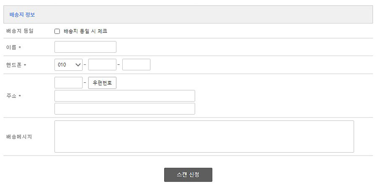The height and width of the screenshot is (189, 377).
Task: Click the 배송메시지 field label
Action: click(19, 137)
